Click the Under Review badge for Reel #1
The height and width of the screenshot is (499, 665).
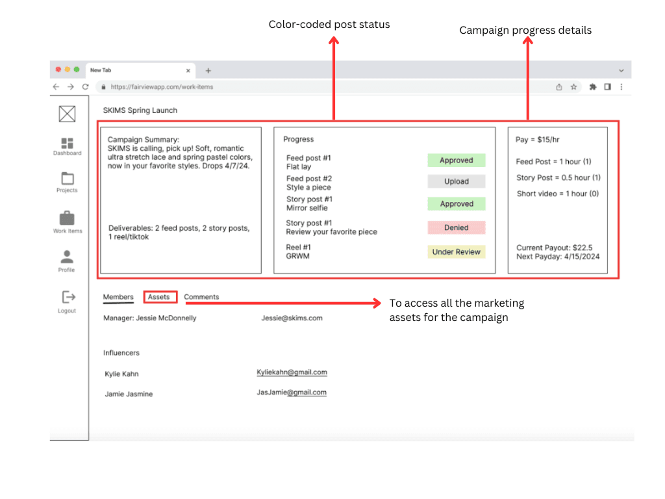[x=457, y=252]
